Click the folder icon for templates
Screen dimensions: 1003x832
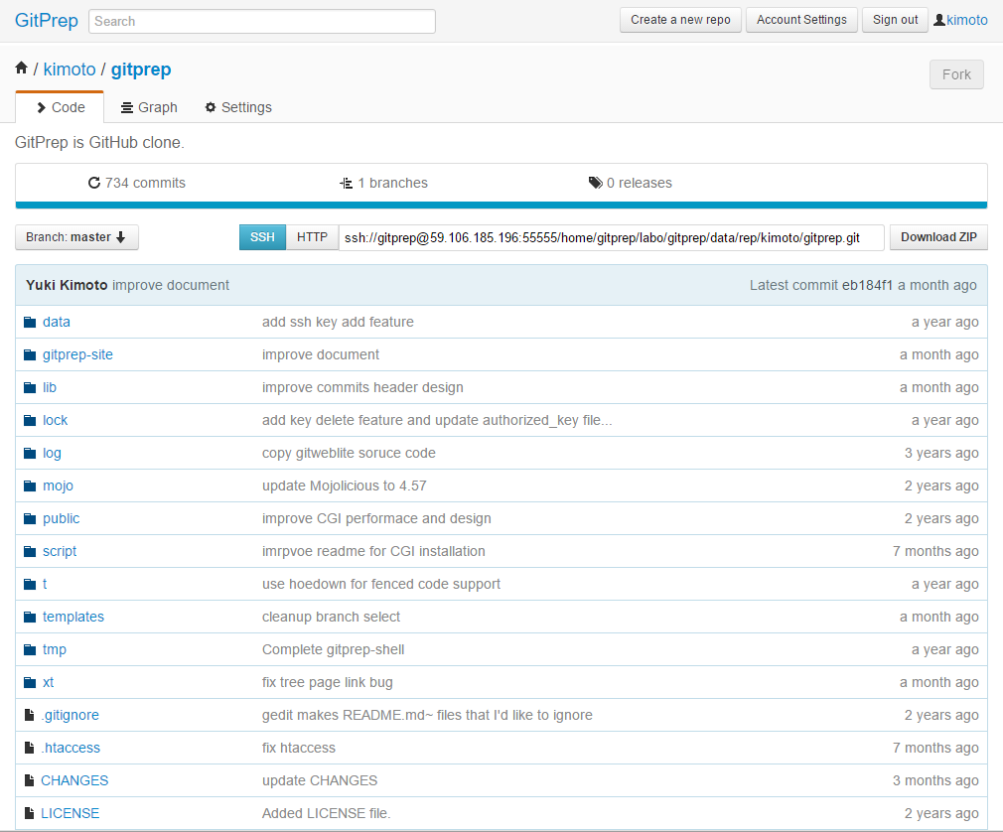30,617
